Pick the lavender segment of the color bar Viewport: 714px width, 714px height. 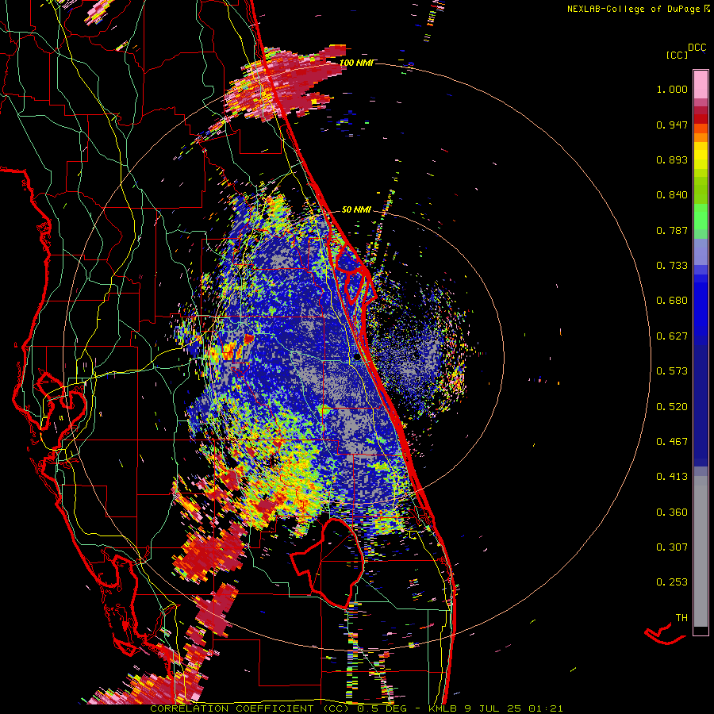701,252
